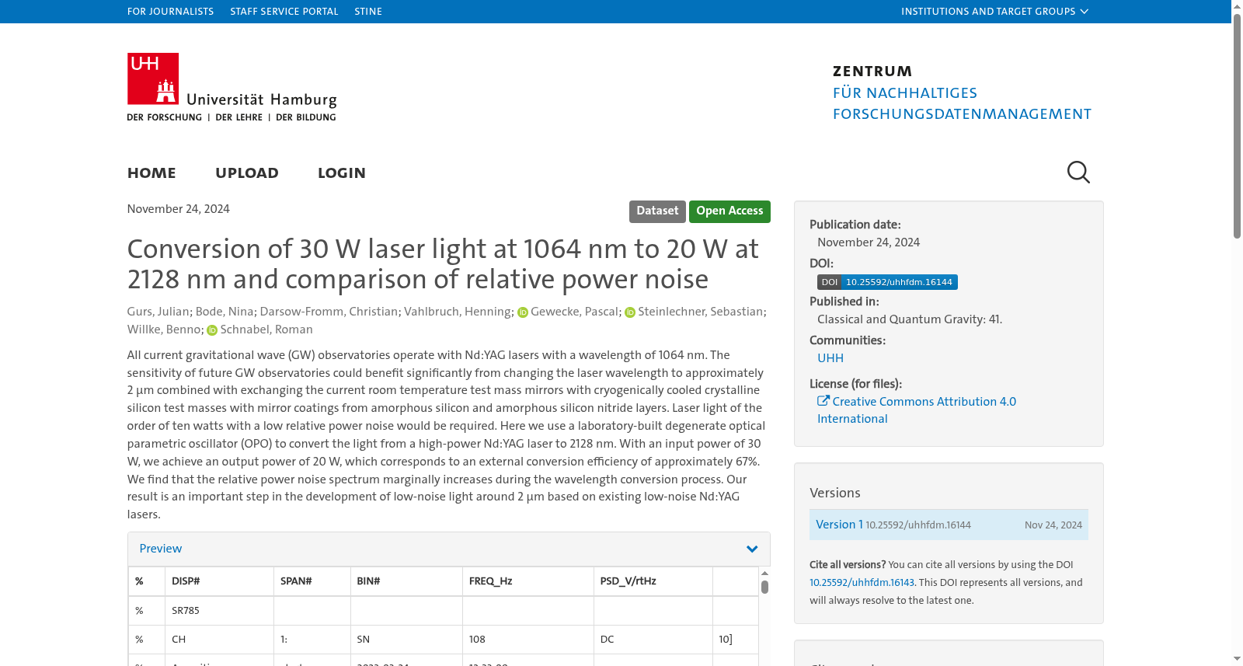Open the search magnifier icon
This screenshot has height=666, width=1243.
pos(1078,172)
